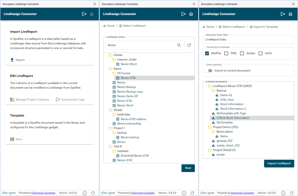Select Benzo Short under manonc_folder

coord(129,64)
